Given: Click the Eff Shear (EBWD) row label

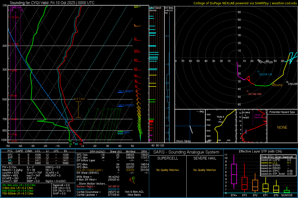Looking at the screenshot, I should pos(88,173).
